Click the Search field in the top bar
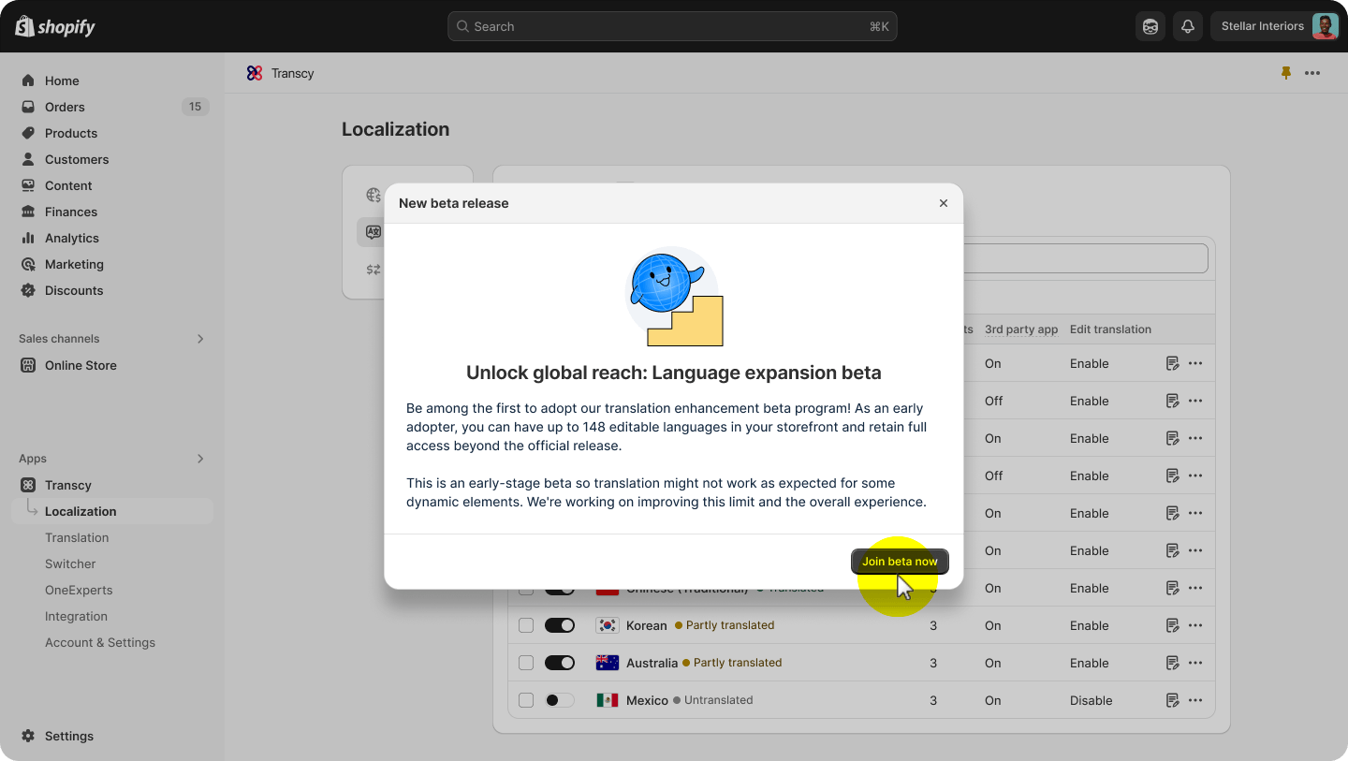Viewport: 1348px width, 761px height. pyautogui.click(x=672, y=26)
